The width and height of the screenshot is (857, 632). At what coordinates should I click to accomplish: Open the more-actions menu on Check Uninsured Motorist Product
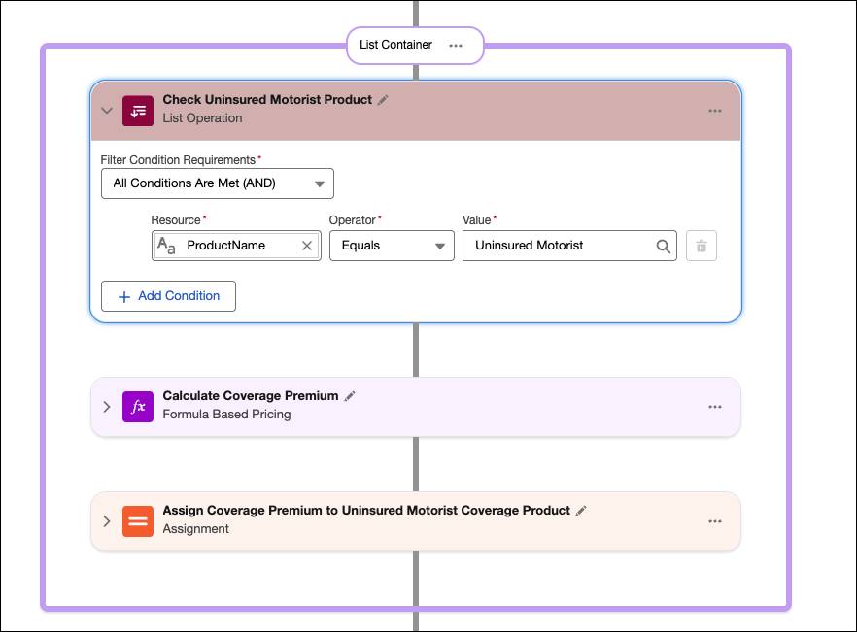[x=715, y=111]
